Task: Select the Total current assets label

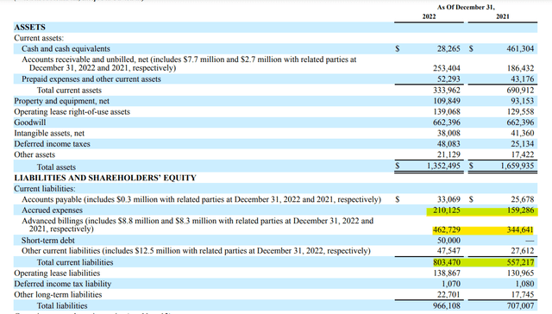Action: (69, 90)
